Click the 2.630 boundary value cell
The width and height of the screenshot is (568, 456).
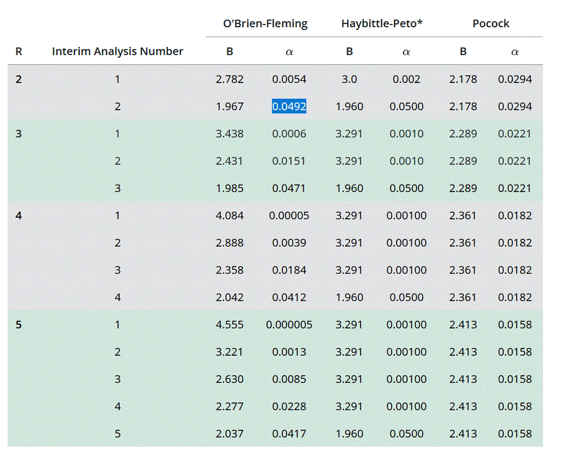[230, 380]
